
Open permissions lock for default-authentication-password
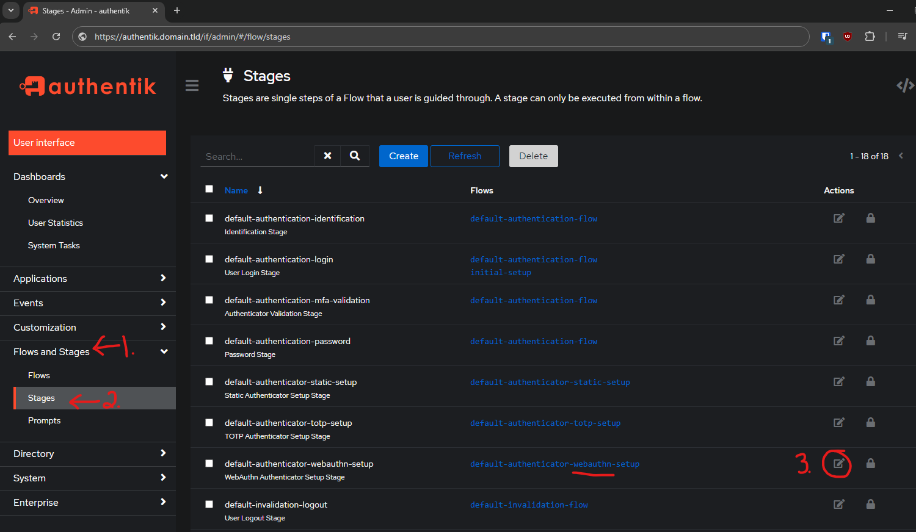(871, 340)
